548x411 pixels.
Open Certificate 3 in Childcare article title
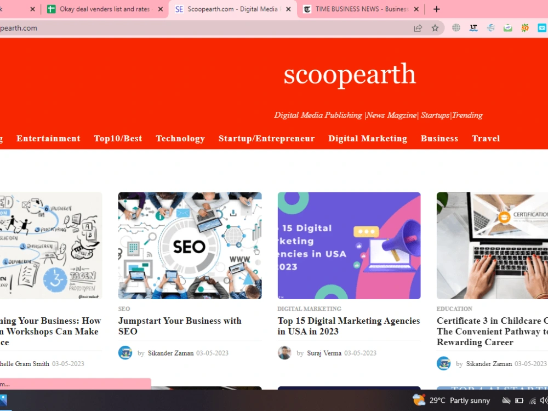point(492,332)
